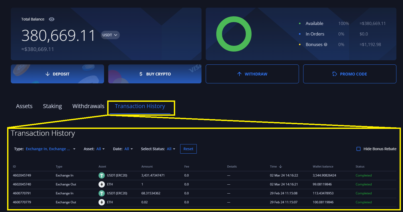Click the ETH icon for transaction 4602045740
This screenshot has height=212, width=403.
tap(102, 184)
